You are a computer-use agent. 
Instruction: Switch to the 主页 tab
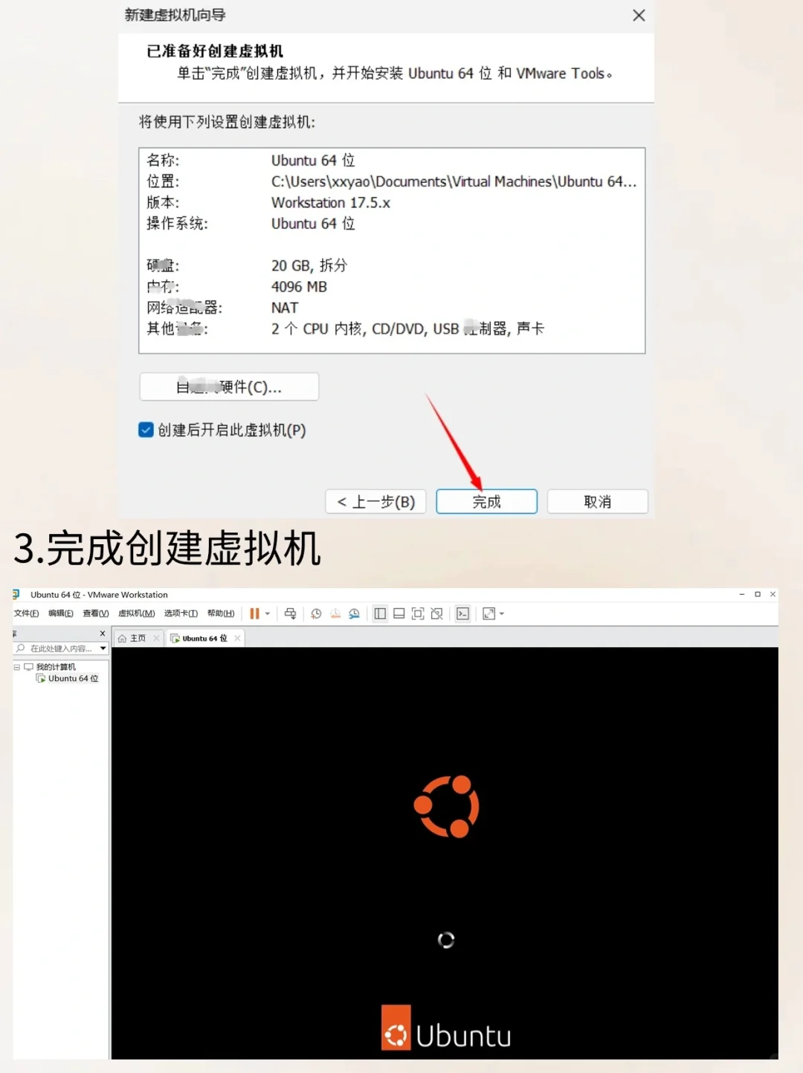coord(138,637)
